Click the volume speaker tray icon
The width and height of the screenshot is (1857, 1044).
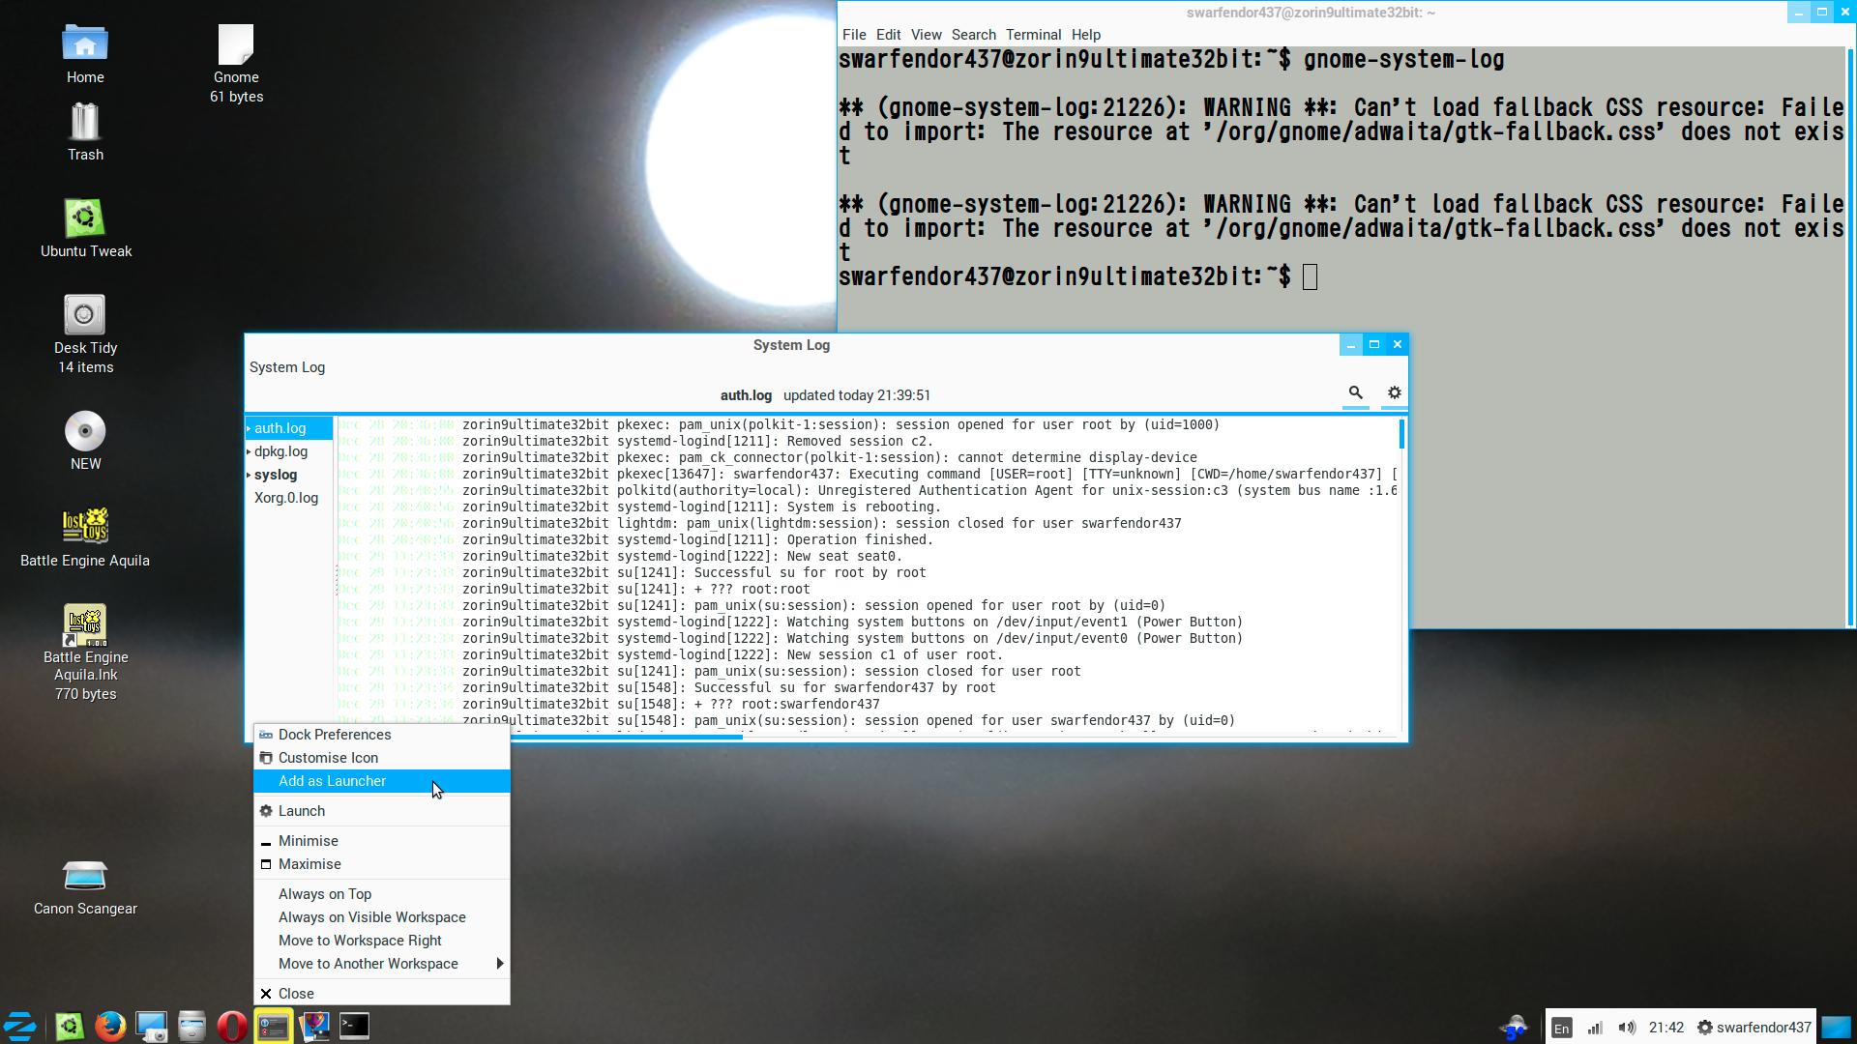point(1627,1028)
